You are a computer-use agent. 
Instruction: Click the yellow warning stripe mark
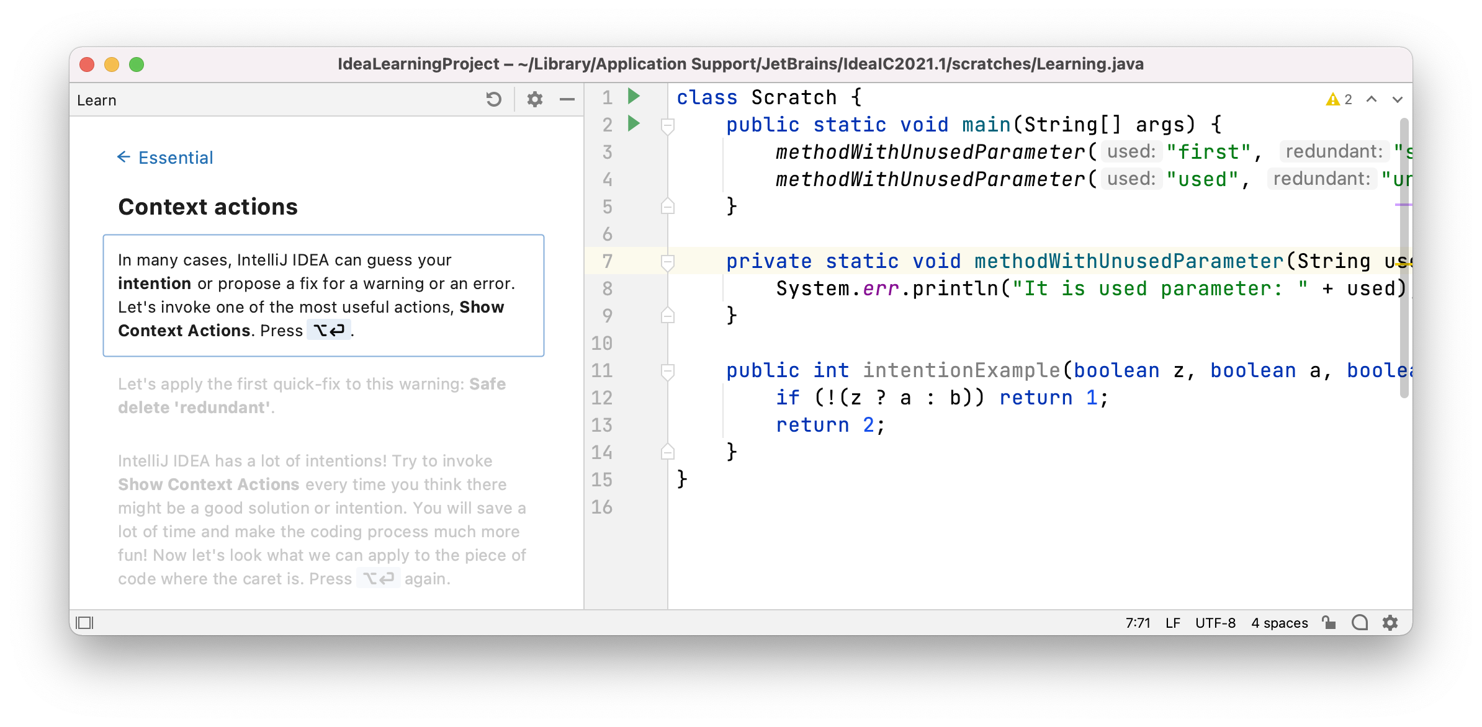1404,264
